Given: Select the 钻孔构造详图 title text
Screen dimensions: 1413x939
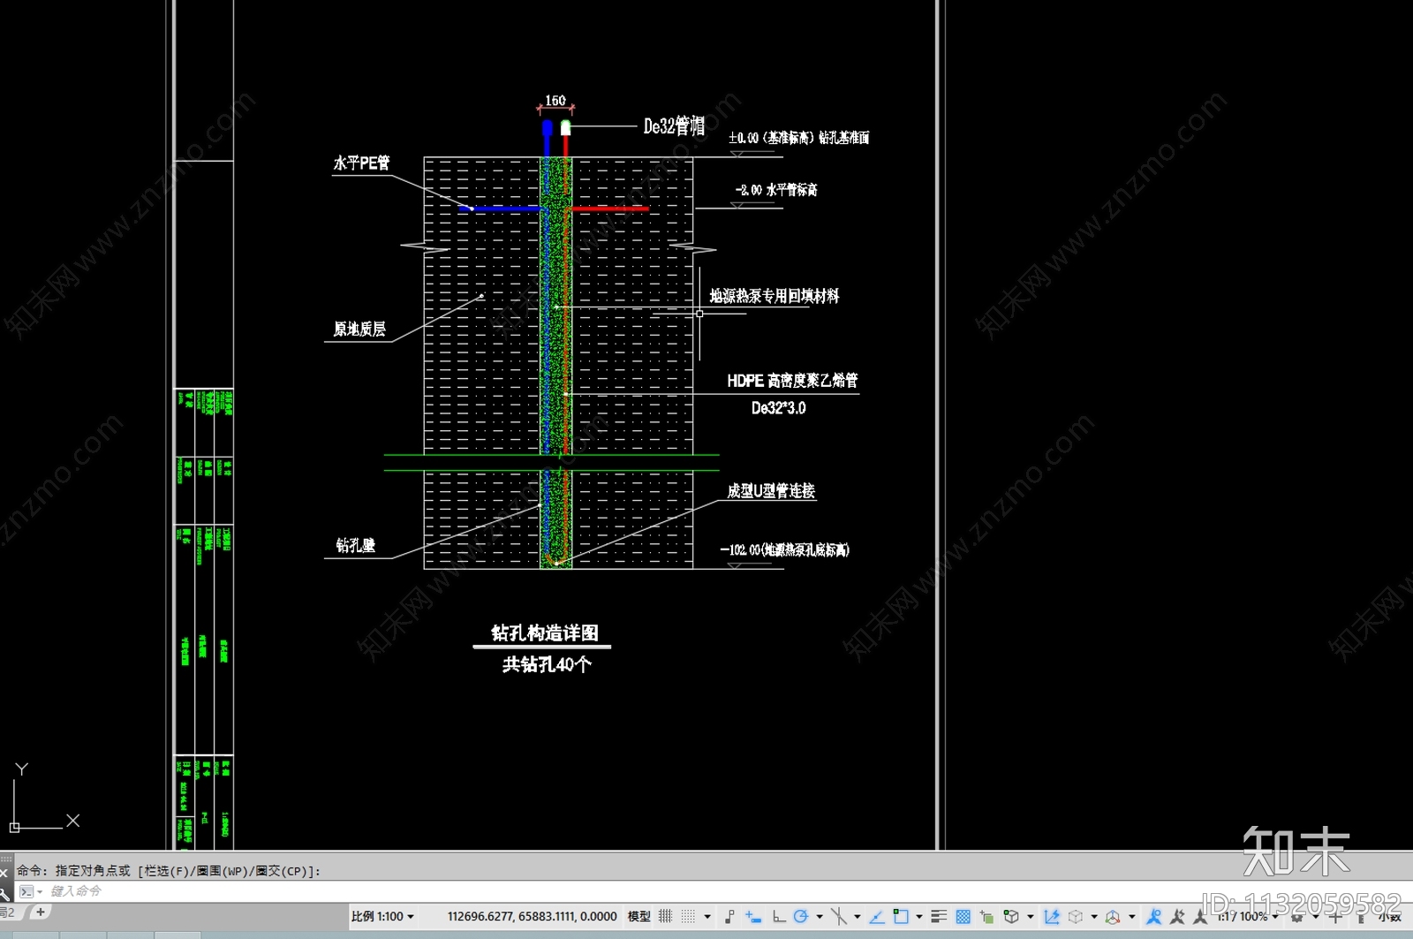Looking at the screenshot, I should click(545, 632).
